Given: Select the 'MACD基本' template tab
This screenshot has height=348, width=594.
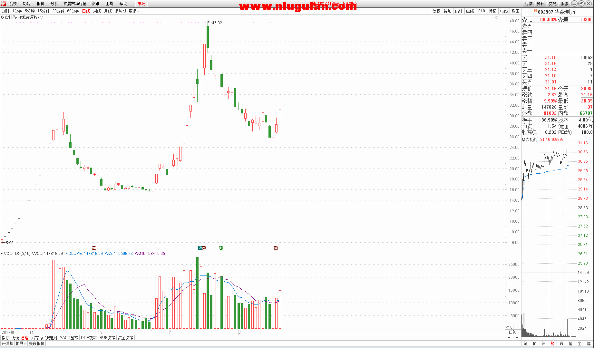Looking at the screenshot, I should click(x=69, y=338).
